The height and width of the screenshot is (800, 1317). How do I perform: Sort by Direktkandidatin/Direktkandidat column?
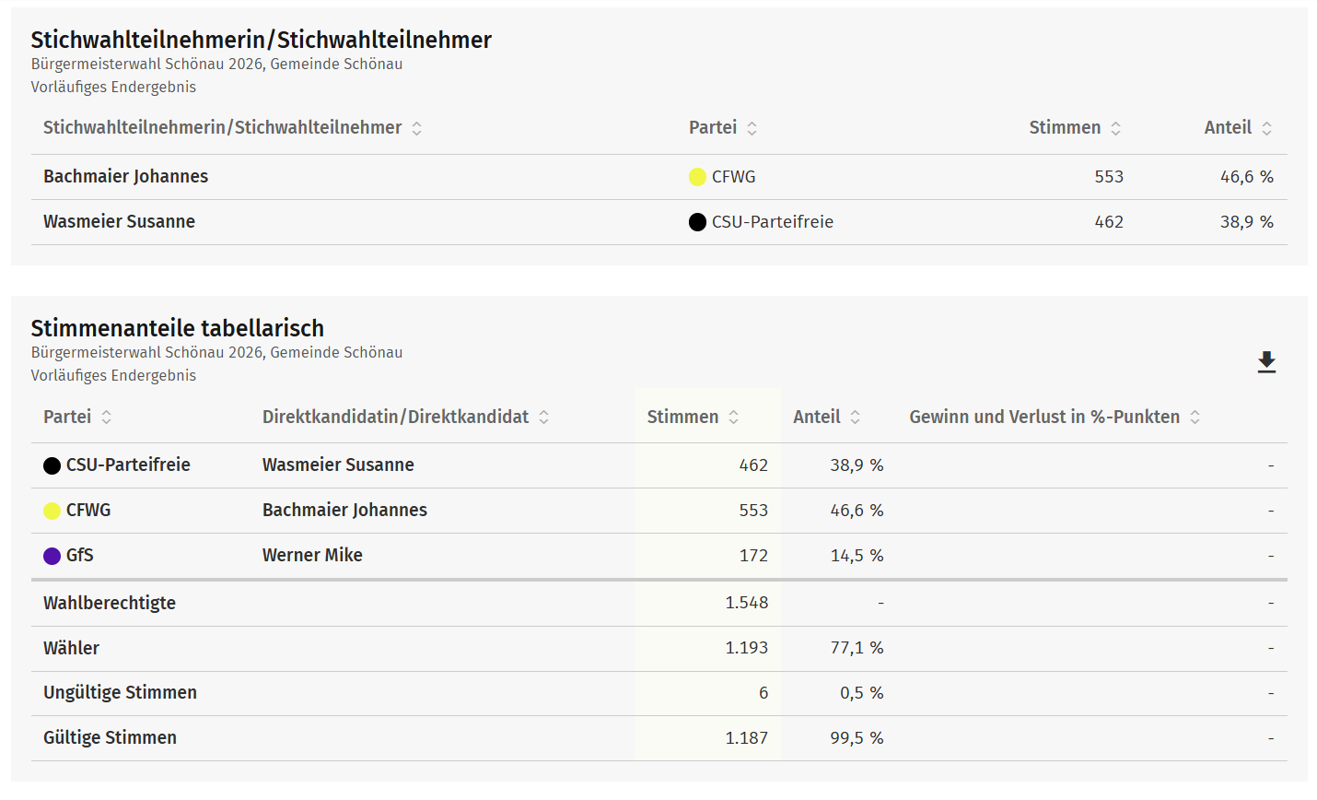click(x=543, y=418)
